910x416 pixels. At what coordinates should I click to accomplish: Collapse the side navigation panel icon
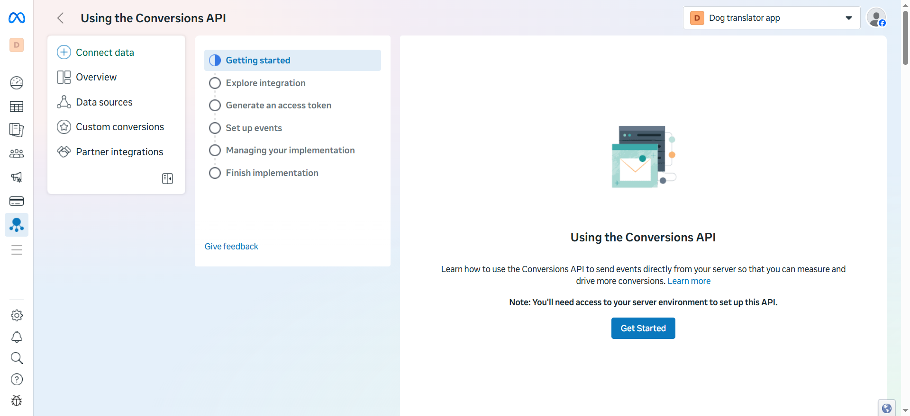click(x=167, y=178)
